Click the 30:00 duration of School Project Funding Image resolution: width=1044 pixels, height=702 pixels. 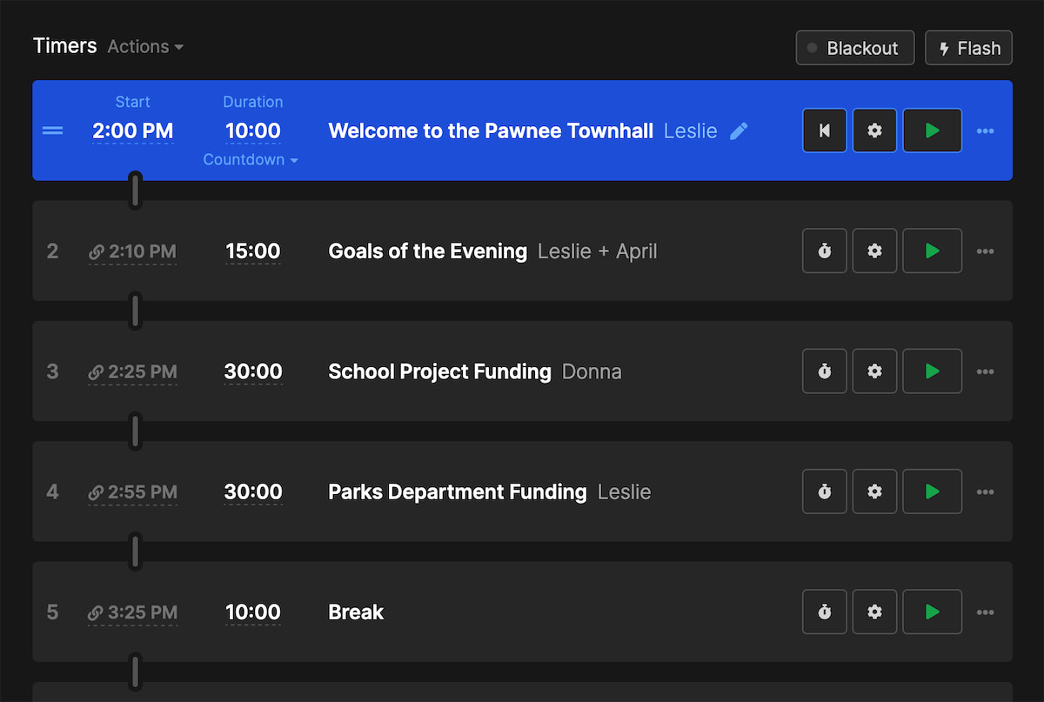point(253,371)
